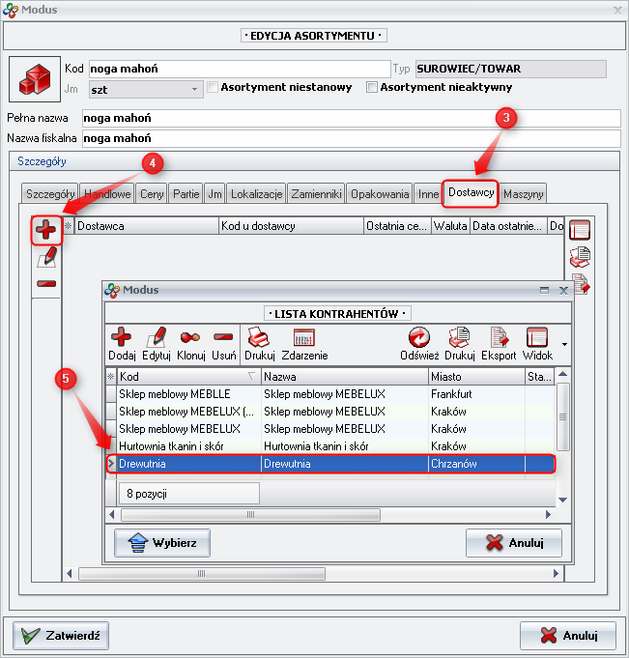Click the suppliers grid selector asterisk
Screen dimensions: 629x658
coord(68,226)
